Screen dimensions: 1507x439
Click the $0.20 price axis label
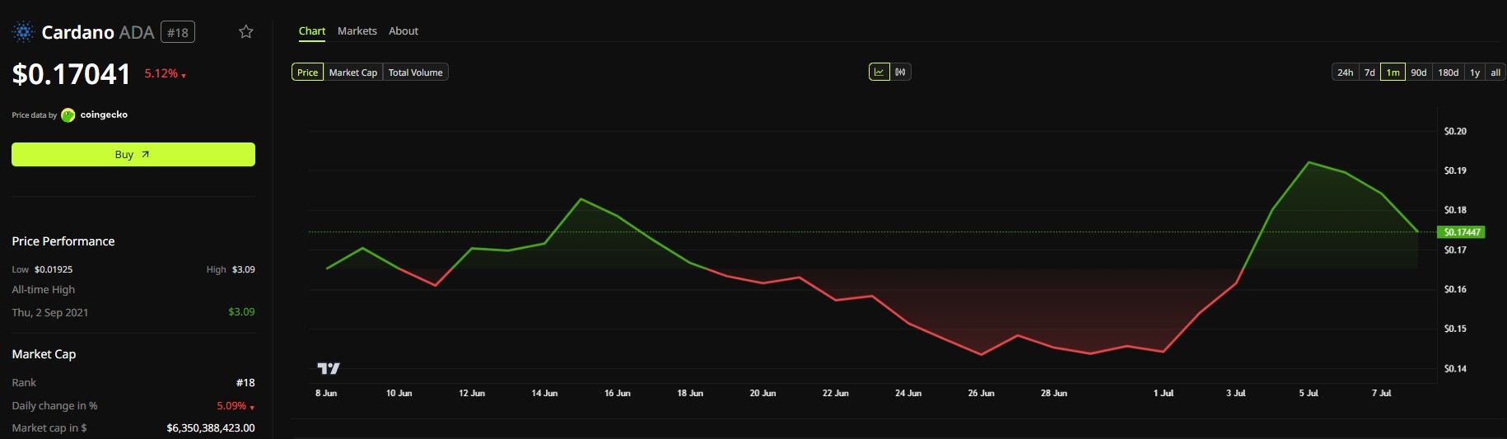tap(1455, 132)
